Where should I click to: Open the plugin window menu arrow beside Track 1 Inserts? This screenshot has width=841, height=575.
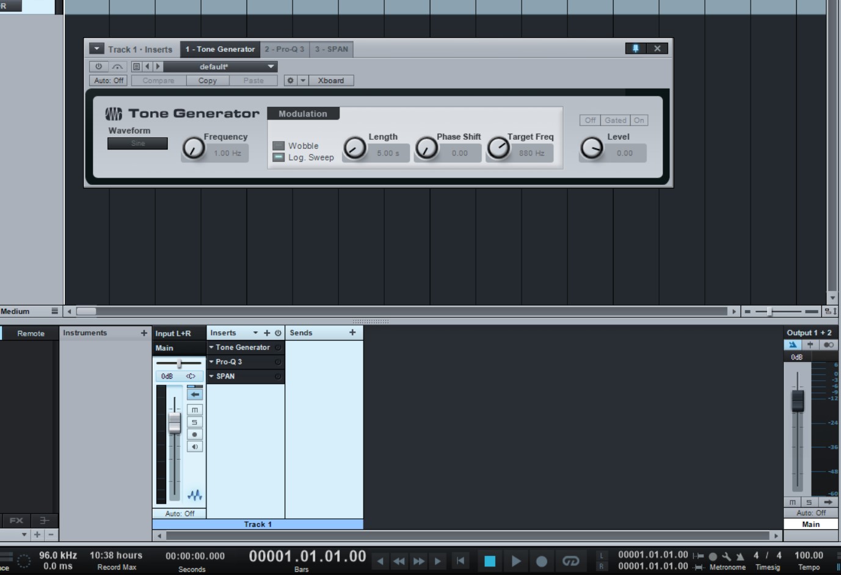point(96,49)
